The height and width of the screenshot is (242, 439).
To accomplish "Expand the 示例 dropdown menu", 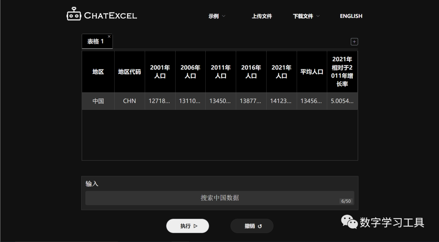I will coord(217,16).
